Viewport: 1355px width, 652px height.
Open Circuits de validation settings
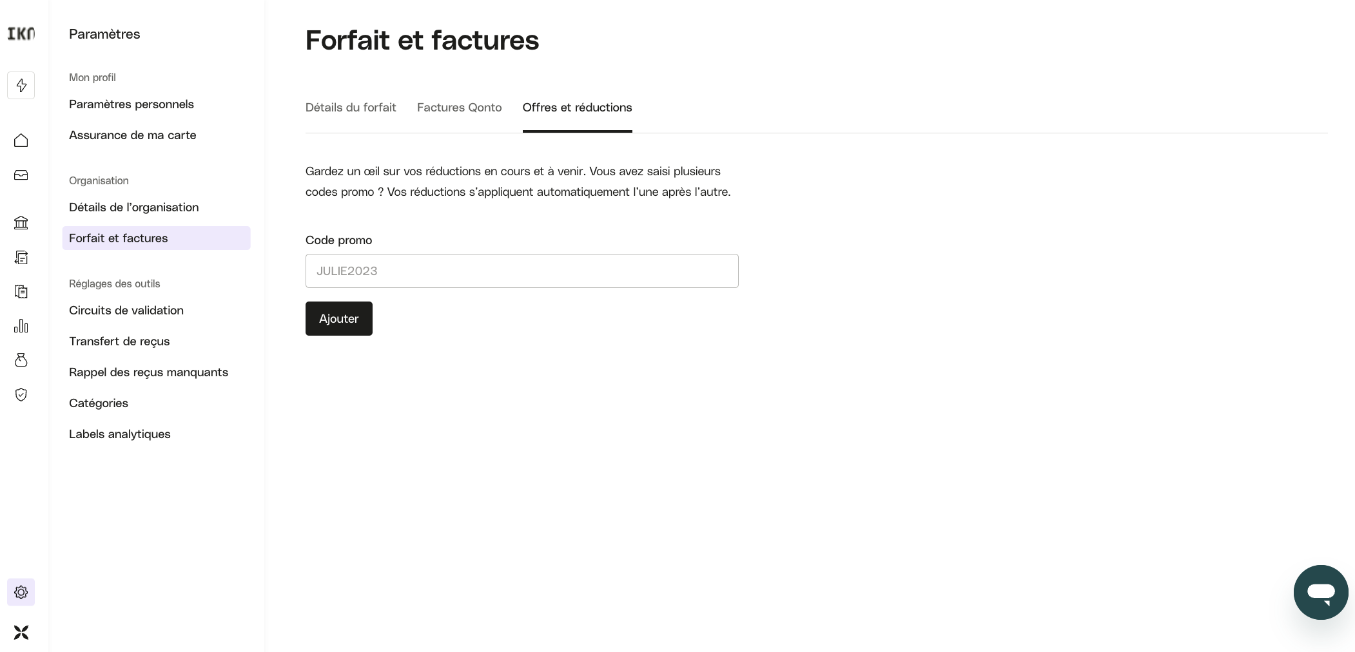pyautogui.click(x=126, y=311)
